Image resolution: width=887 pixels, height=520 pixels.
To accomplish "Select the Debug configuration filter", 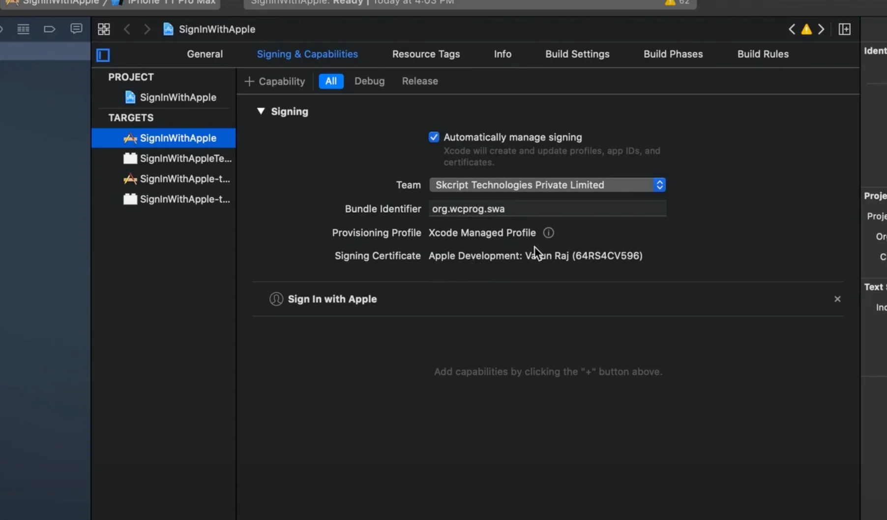I will coord(369,81).
